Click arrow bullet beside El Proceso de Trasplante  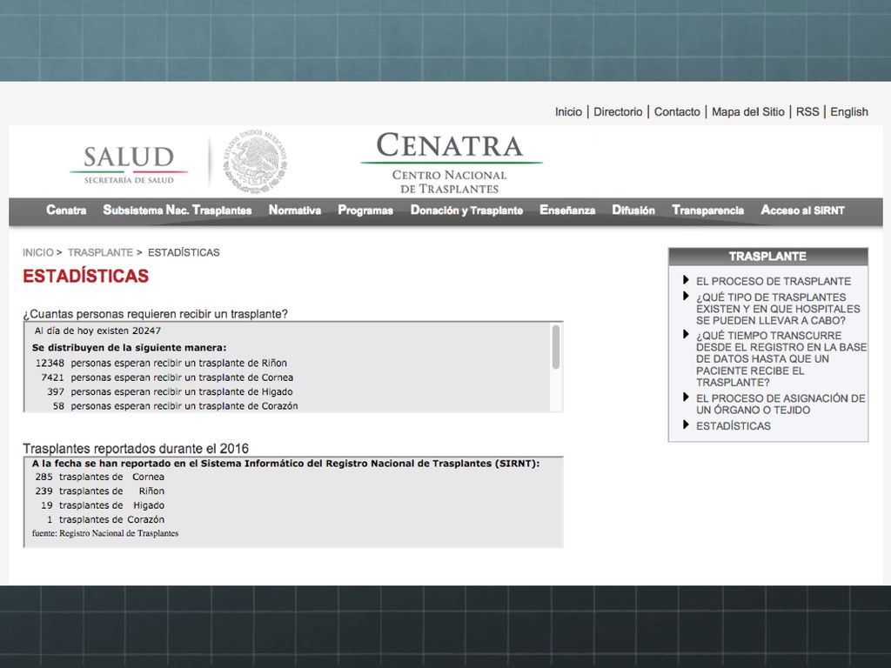[x=686, y=280]
